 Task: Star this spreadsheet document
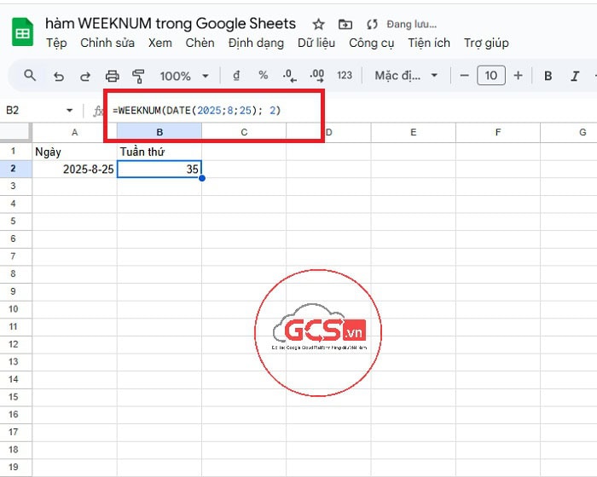pyautogui.click(x=318, y=24)
